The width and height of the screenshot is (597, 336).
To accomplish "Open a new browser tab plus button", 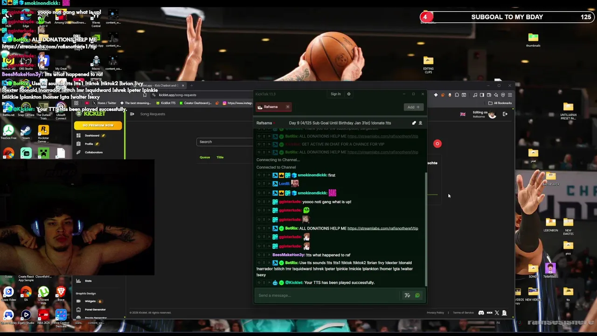I will coord(191,85).
